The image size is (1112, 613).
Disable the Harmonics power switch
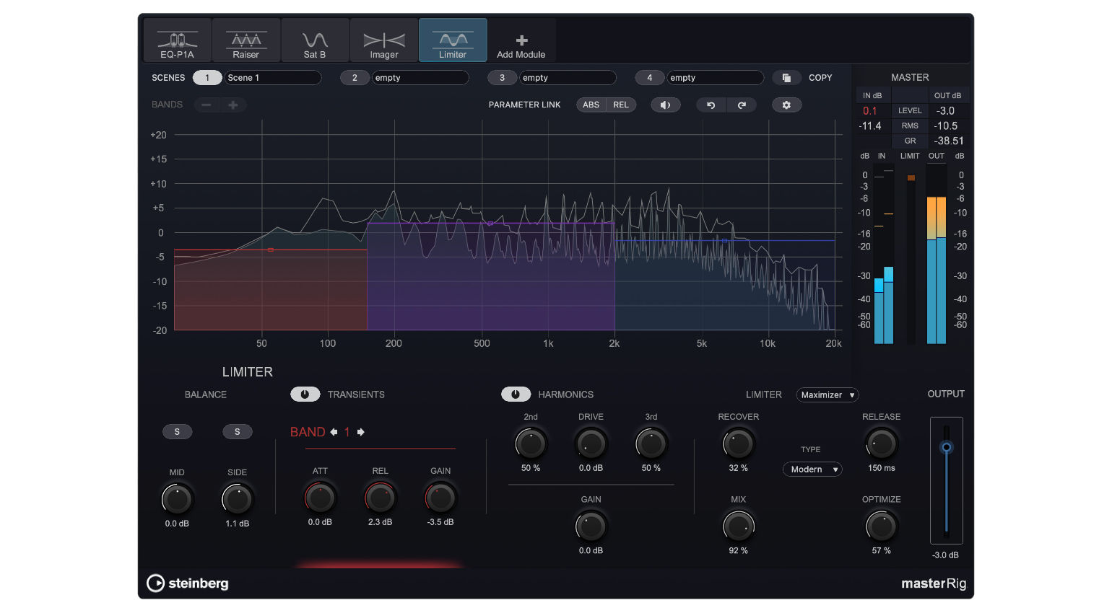coord(516,394)
